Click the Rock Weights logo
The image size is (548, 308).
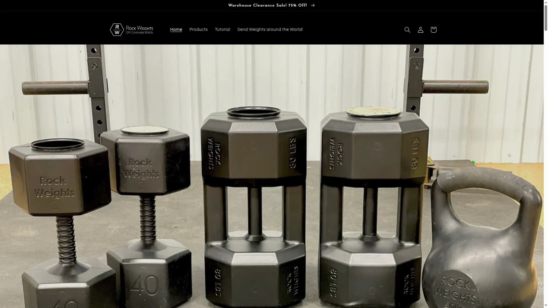tap(132, 30)
